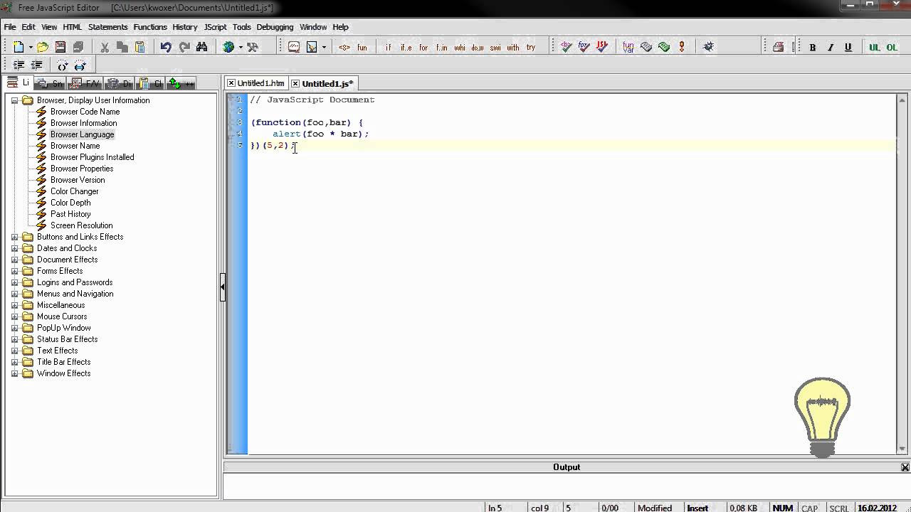This screenshot has height=512, width=911.
Task: Toggle Bold formatting
Action: 812,48
